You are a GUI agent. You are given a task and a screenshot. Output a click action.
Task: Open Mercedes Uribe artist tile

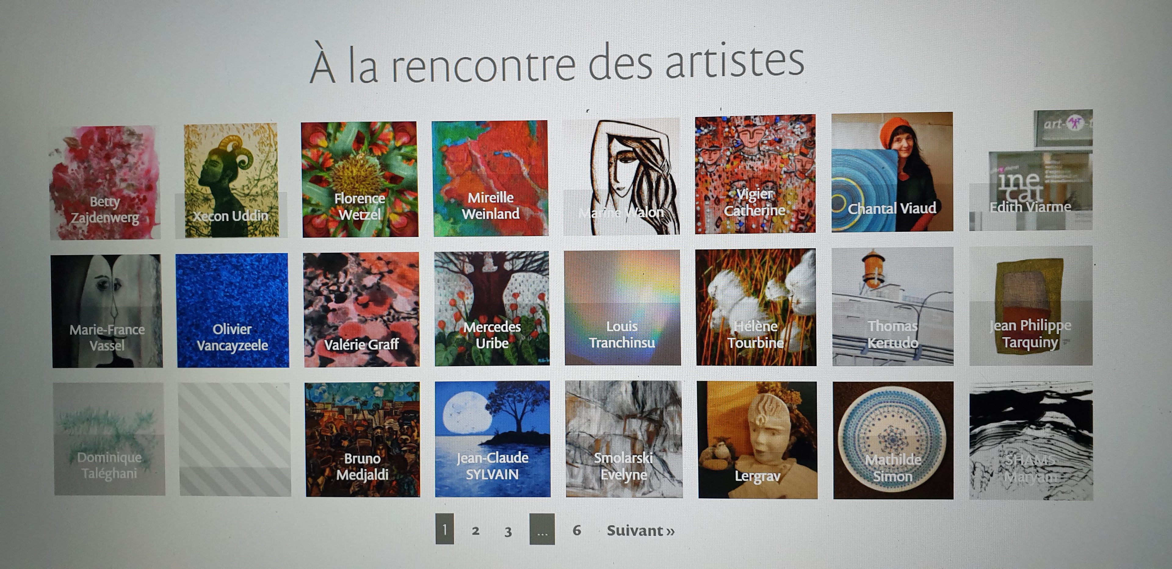[x=492, y=309]
